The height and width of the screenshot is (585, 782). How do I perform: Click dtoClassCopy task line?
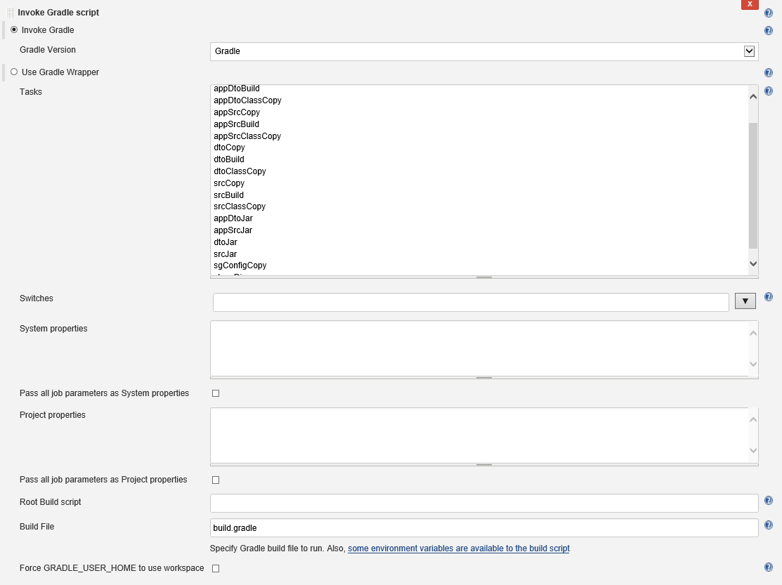240,171
